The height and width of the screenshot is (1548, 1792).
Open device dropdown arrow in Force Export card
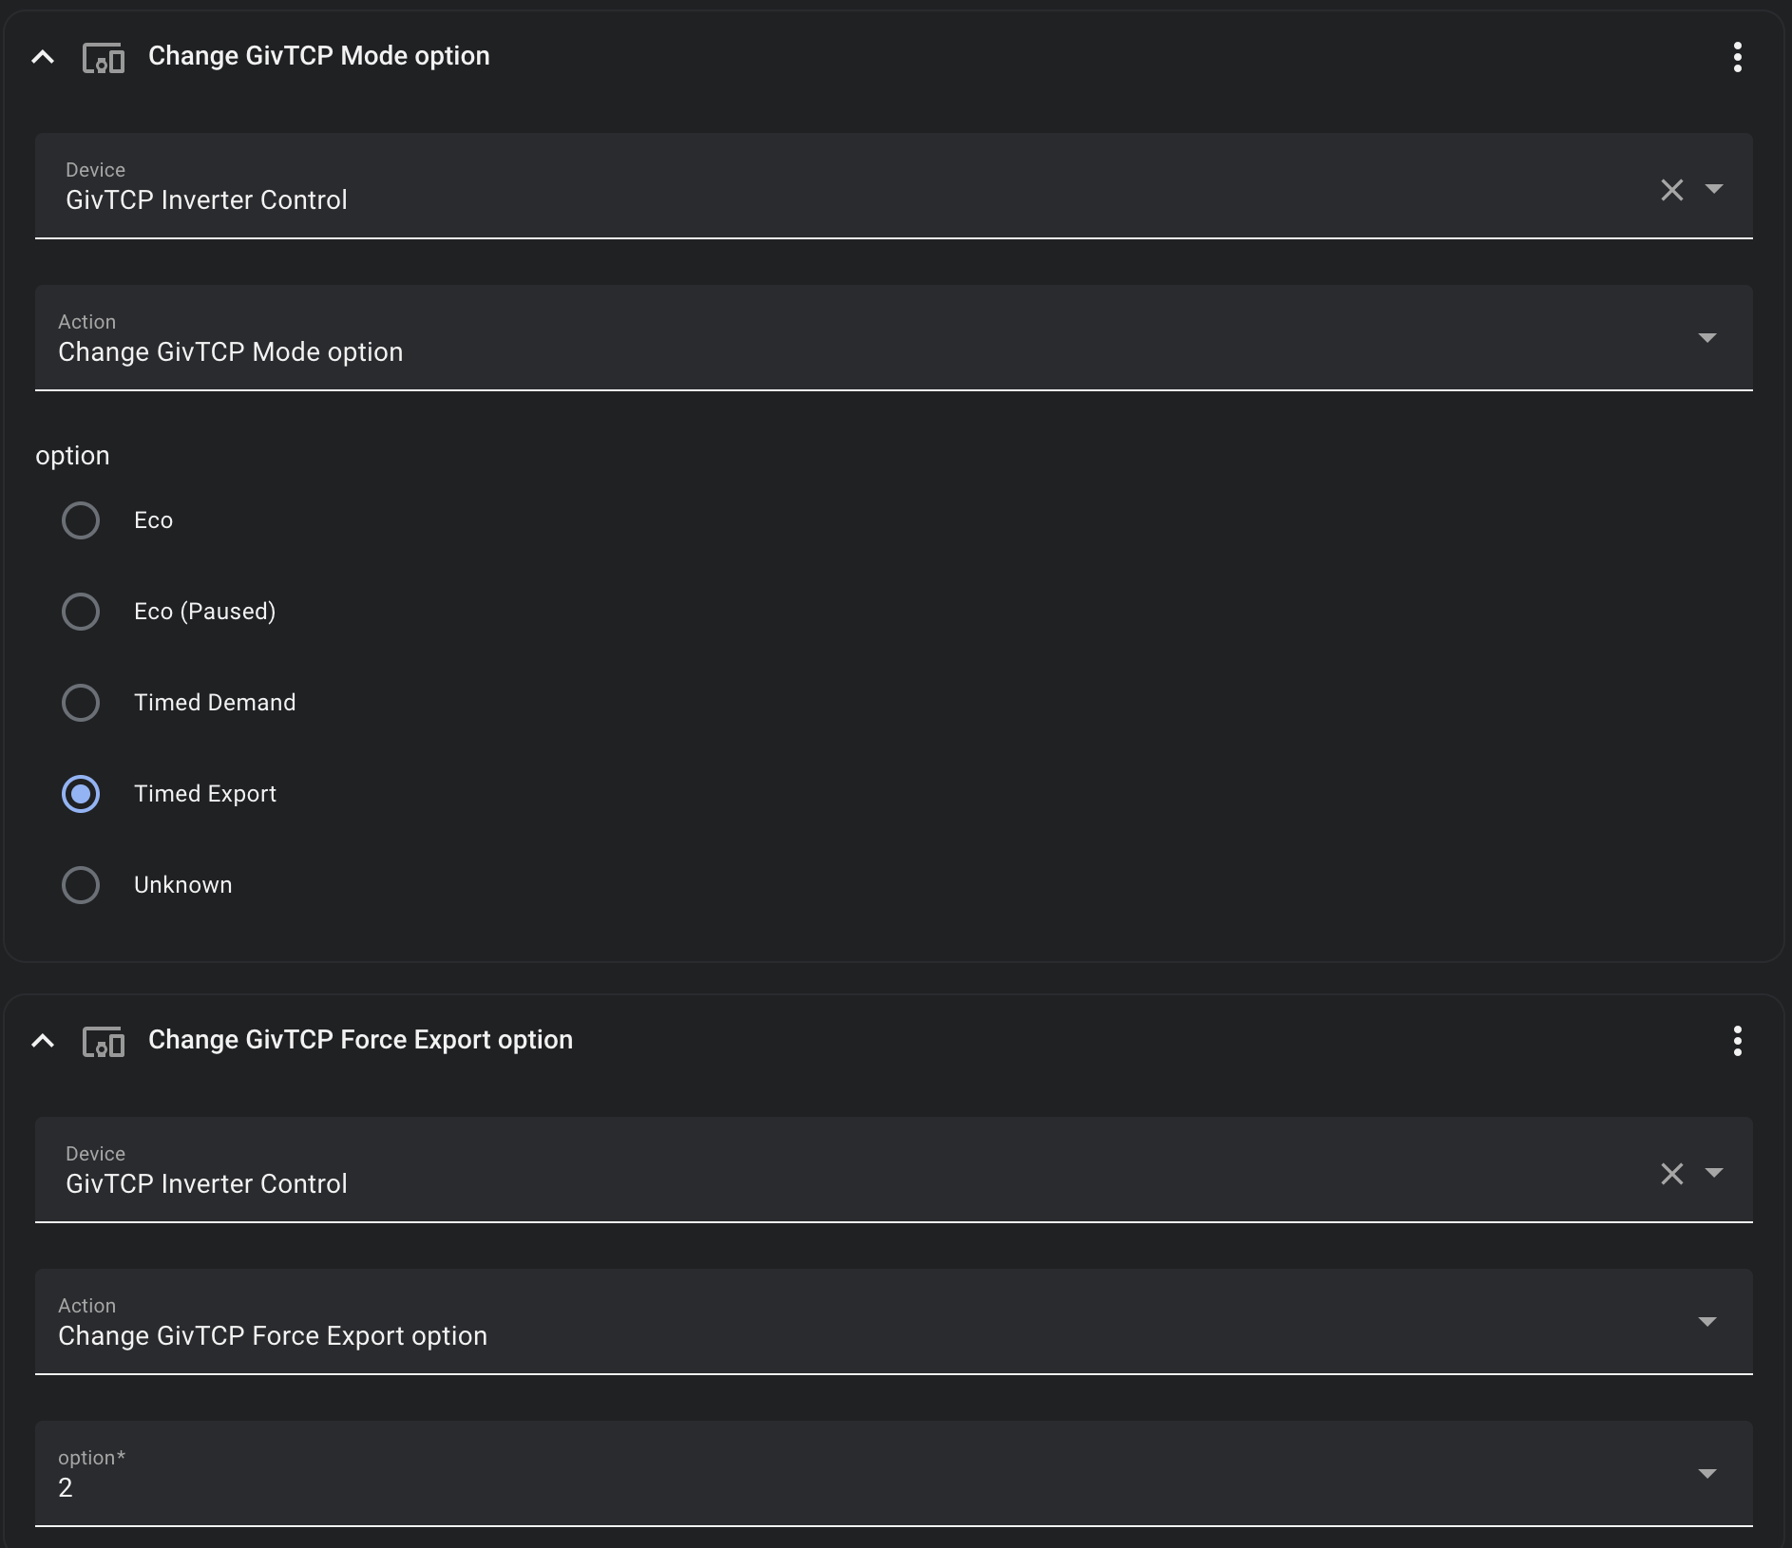(1714, 1173)
